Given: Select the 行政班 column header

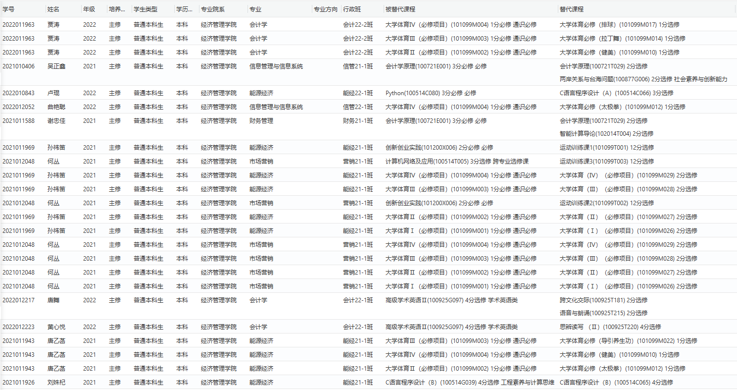Looking at the screenshot, I should [x=352, y=9].
